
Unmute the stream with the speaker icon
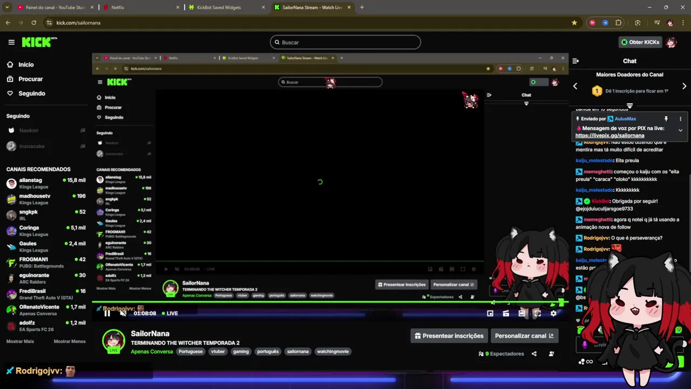coord(123,313)
